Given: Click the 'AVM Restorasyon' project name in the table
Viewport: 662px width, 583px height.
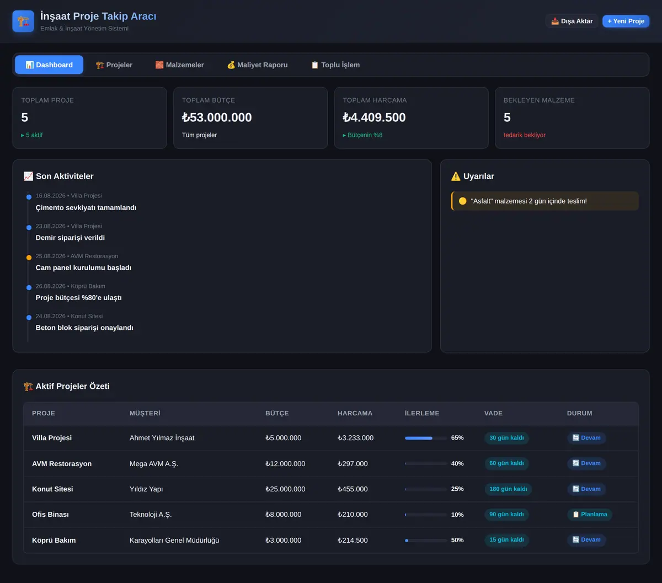Looking at the screenshot, I should [62, 464].
